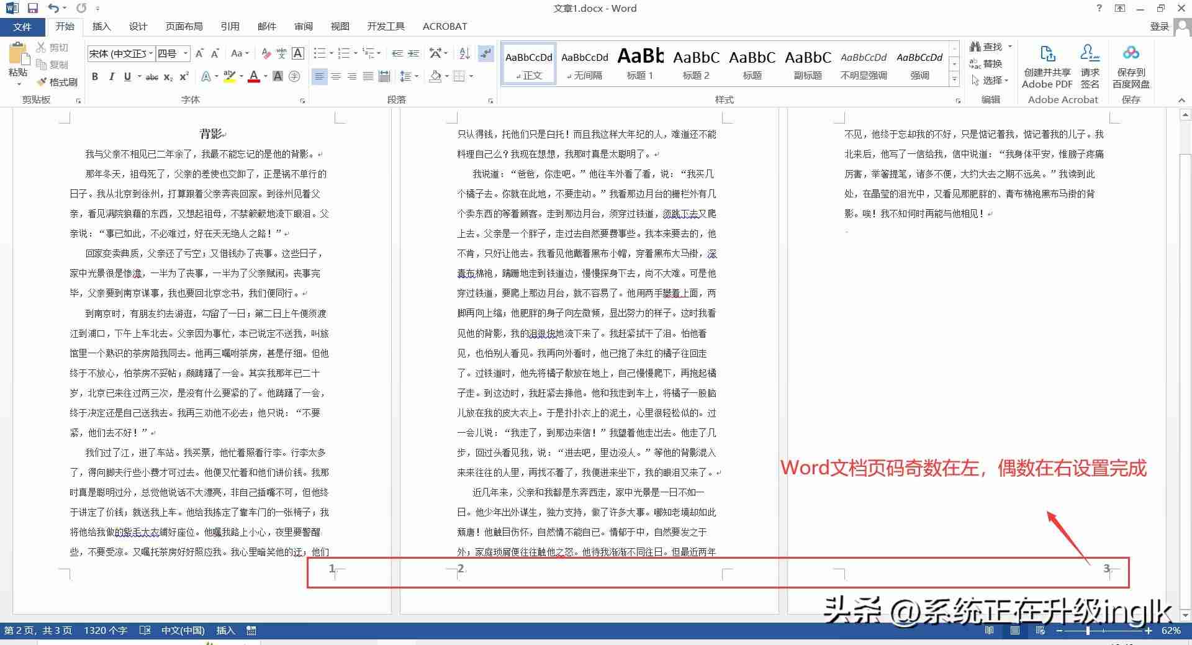
Task: Open Borders dropdown arrow
Action: point(471,76)
